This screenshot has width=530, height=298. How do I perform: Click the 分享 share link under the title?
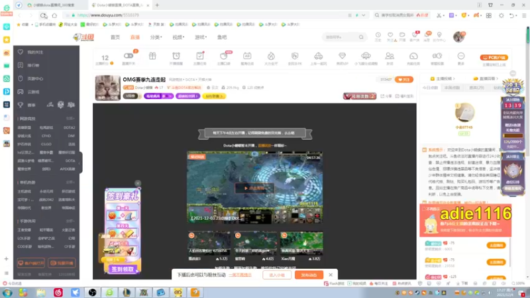[387, 96]
